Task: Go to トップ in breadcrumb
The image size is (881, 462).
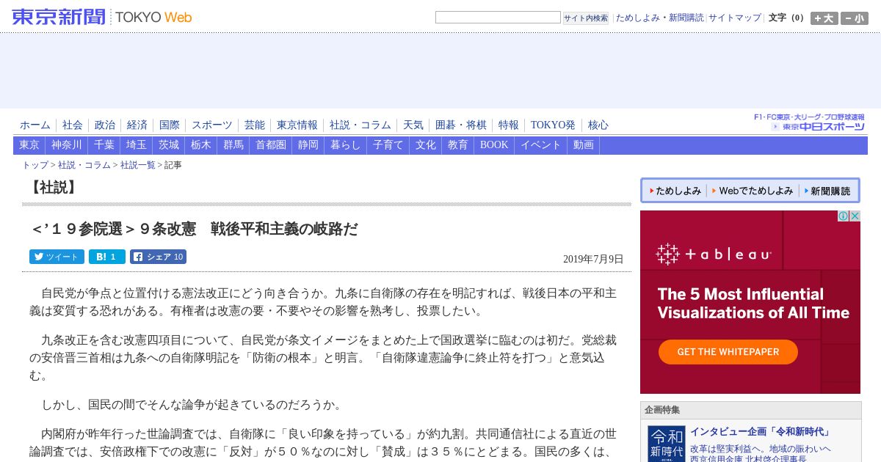Action: 35,166
